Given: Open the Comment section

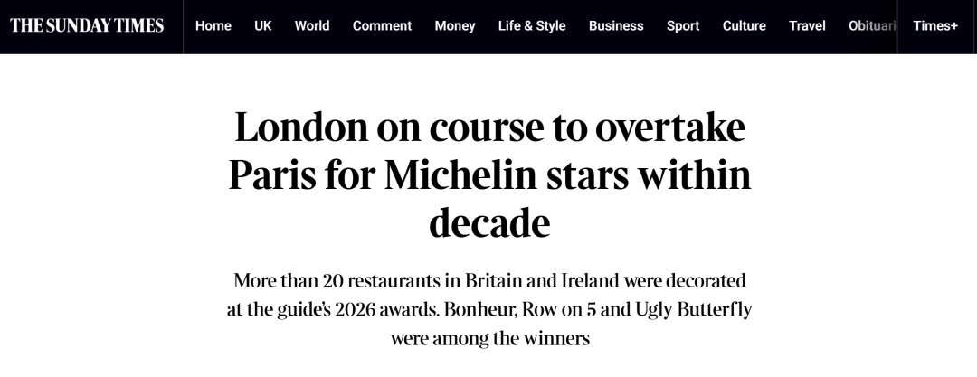Looking at the screenshot, I should coord(382,25).
